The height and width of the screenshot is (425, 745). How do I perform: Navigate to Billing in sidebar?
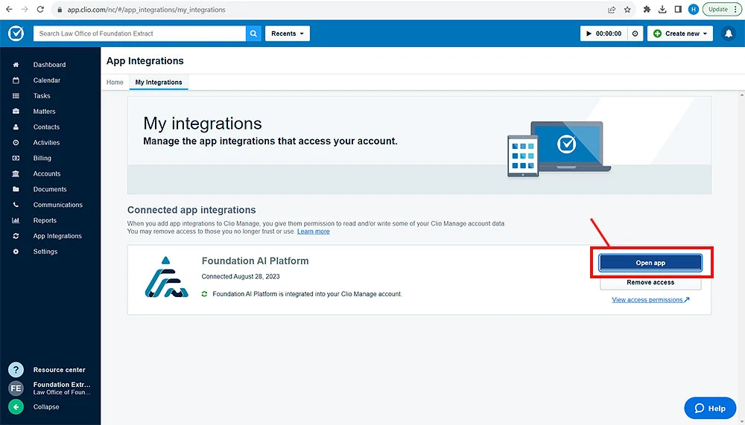pyautogui.click(x=42, y=158)
